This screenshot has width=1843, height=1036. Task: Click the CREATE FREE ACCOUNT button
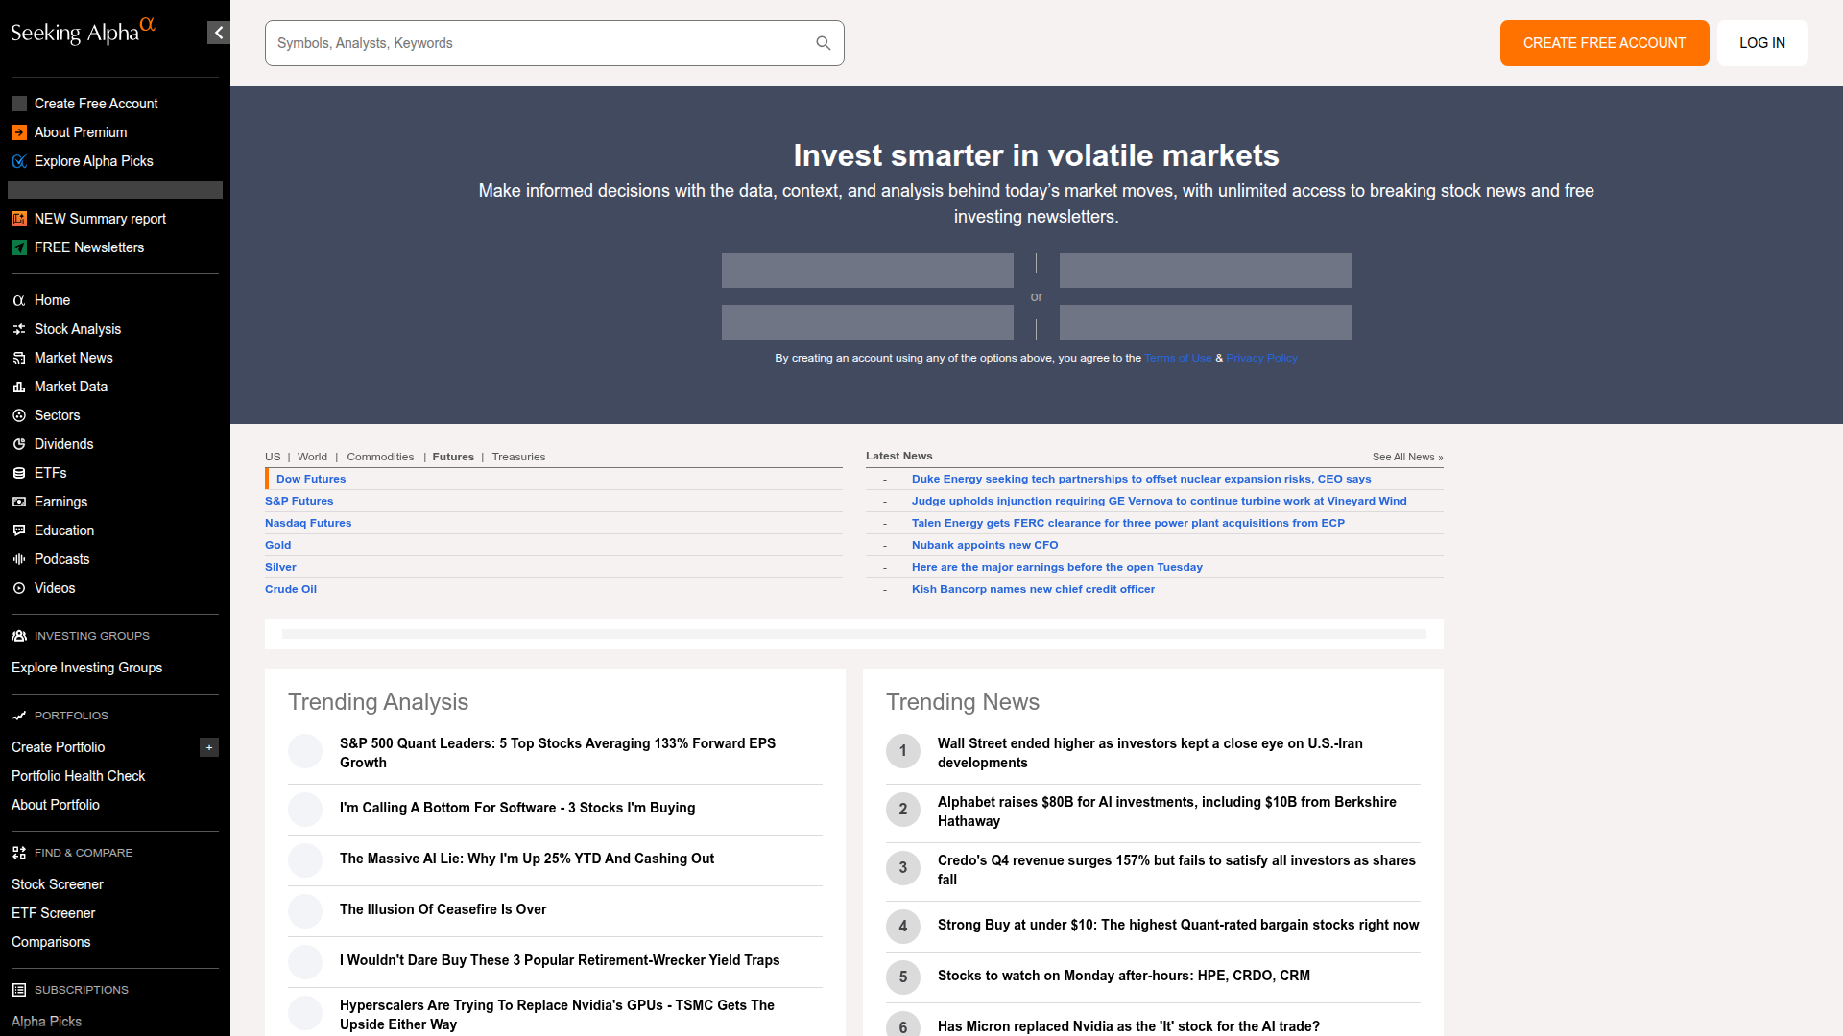[1604, 43]
